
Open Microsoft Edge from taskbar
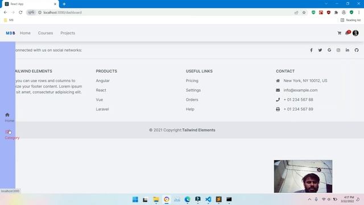(x=187, y=199)
